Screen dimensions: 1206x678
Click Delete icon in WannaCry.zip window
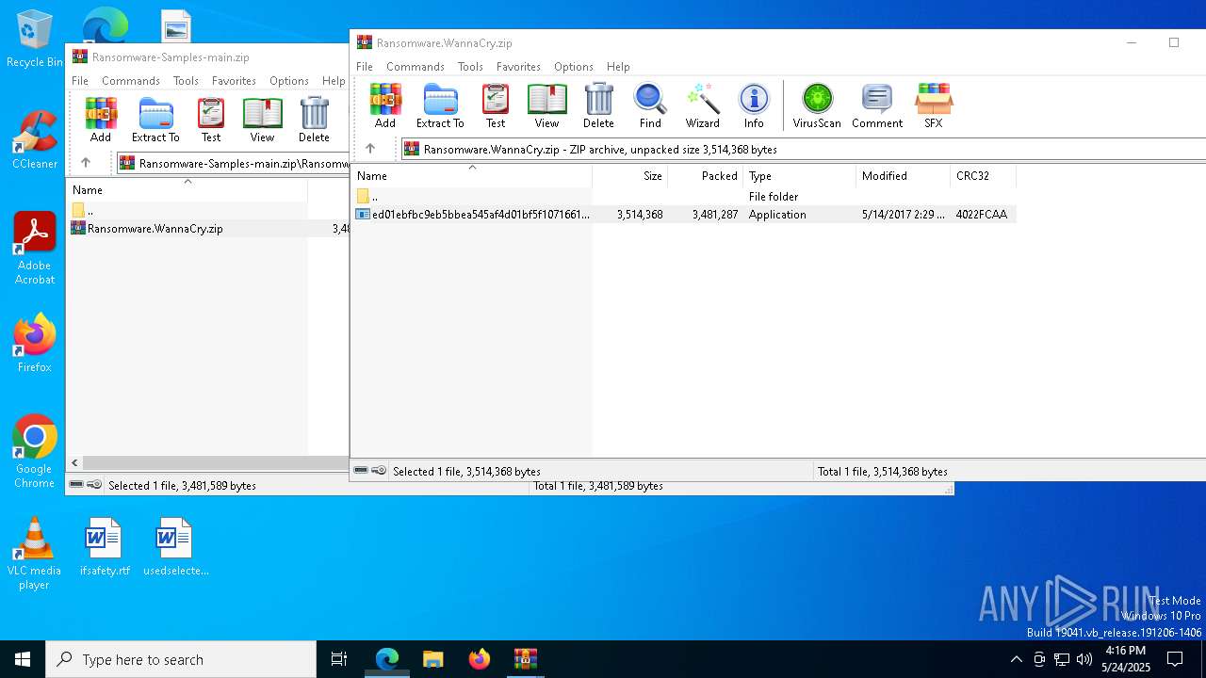pos(598,105)
